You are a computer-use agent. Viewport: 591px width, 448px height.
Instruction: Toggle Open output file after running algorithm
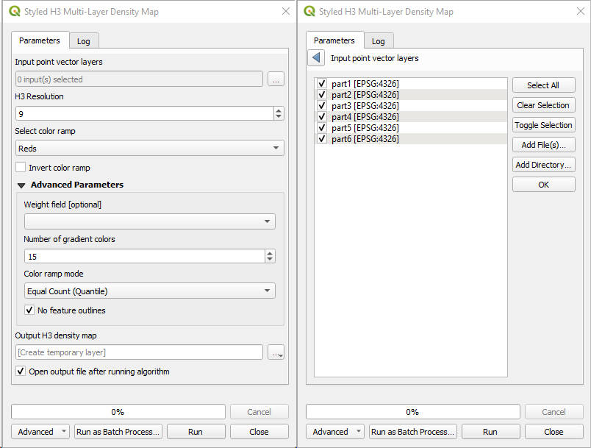21,371
